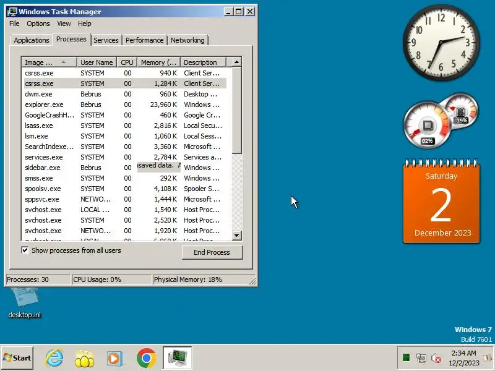Select Task Manager taskbar button
This screenshot has width=495, height=371.
point(177,358)
